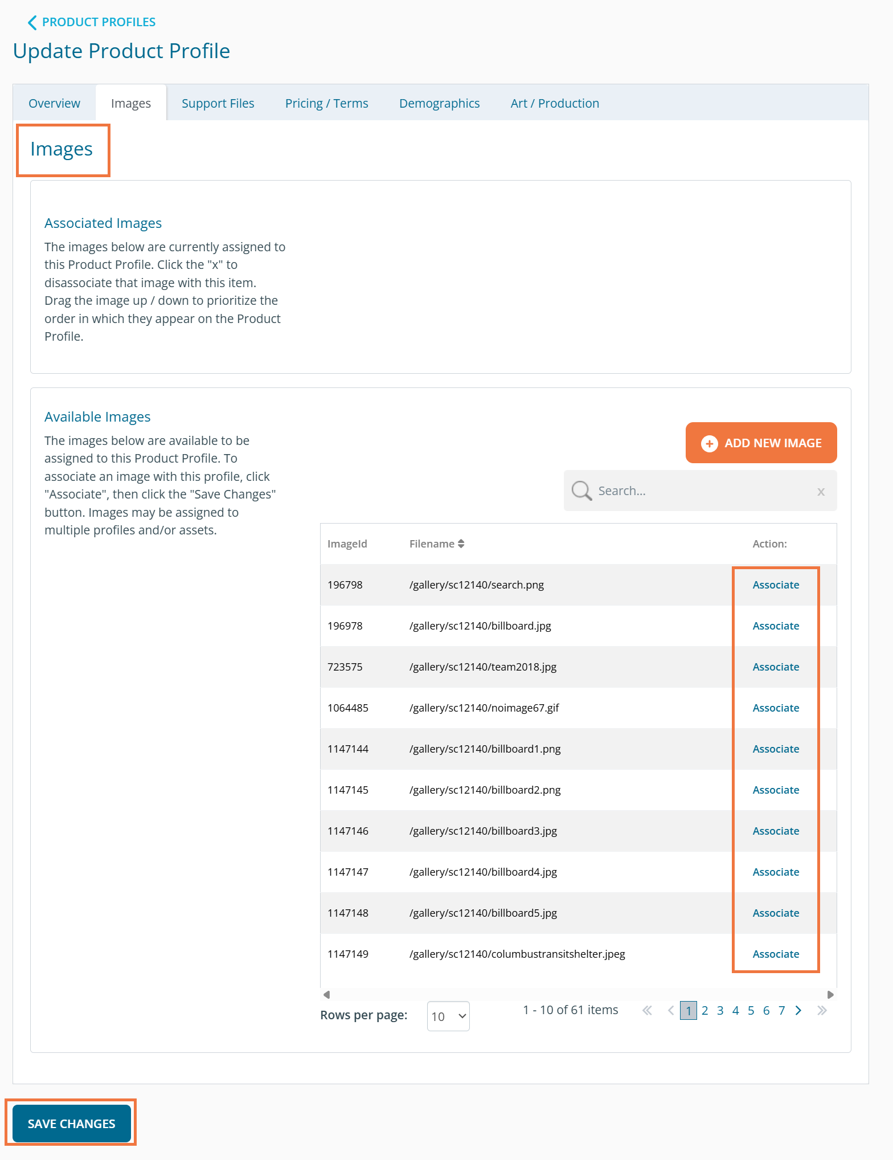Jump to last page double arrow

[821, 1010]
